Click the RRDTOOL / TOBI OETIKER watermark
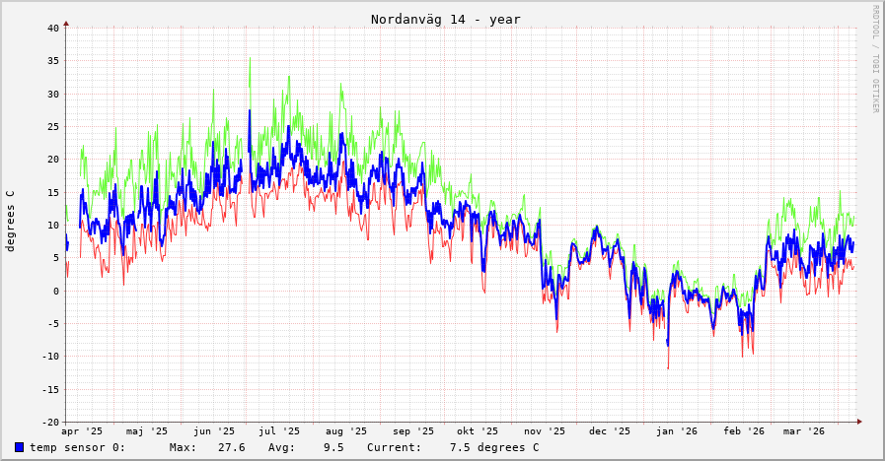The width and height of the screenshot is (885, 461). click(x=874, y=58)
